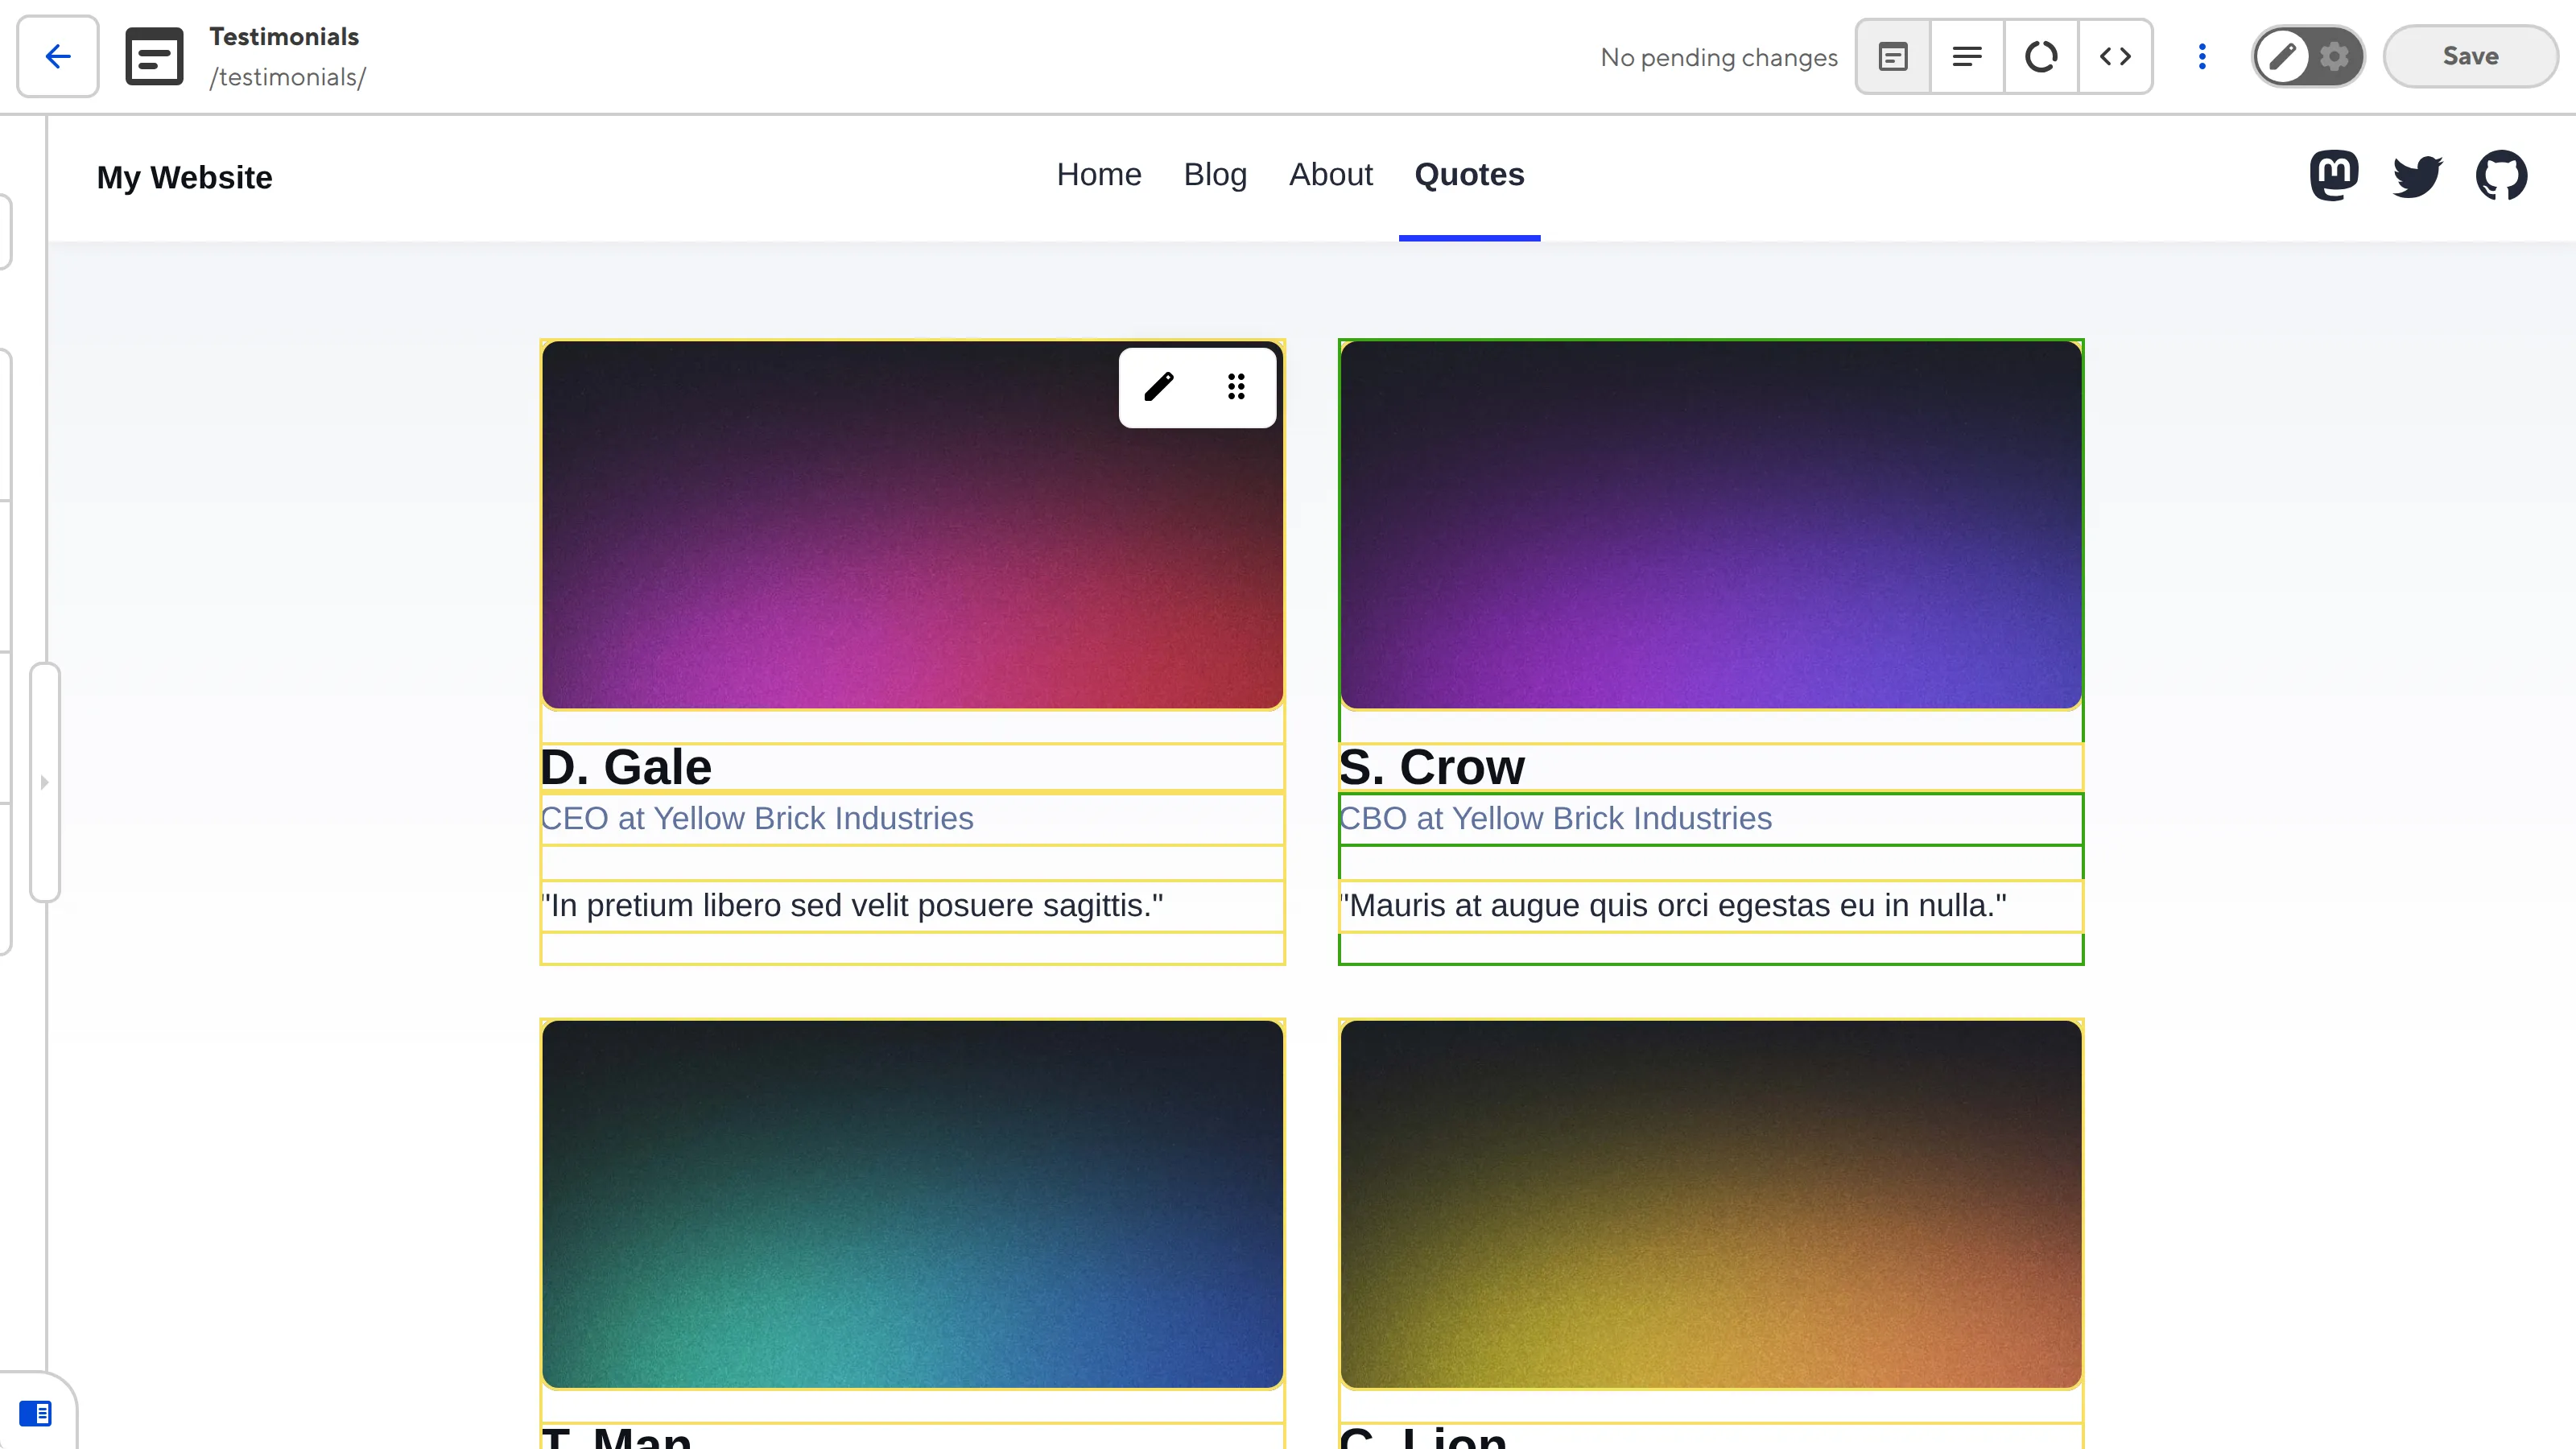Edit the D. Gale block using the pencil icon

coord(1160,387)
